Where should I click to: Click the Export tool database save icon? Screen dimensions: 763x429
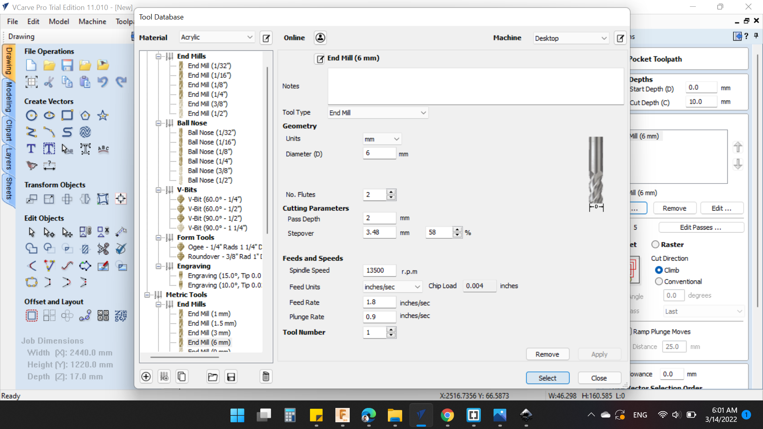(x=231, y=377)
